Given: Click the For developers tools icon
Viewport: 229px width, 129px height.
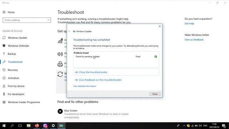Looking at the screenshot, I should (x=4, y=94).
